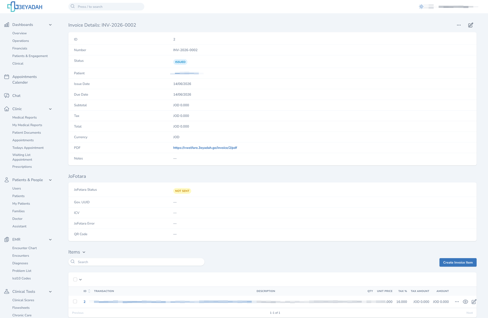Viewport: 488px width, 318px height.
Task: Collapse the Clinic section chevron
Action: [50, 109]
